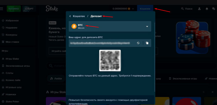
Task: Click the Слоты icon in the sidebar
Action: 3,73
